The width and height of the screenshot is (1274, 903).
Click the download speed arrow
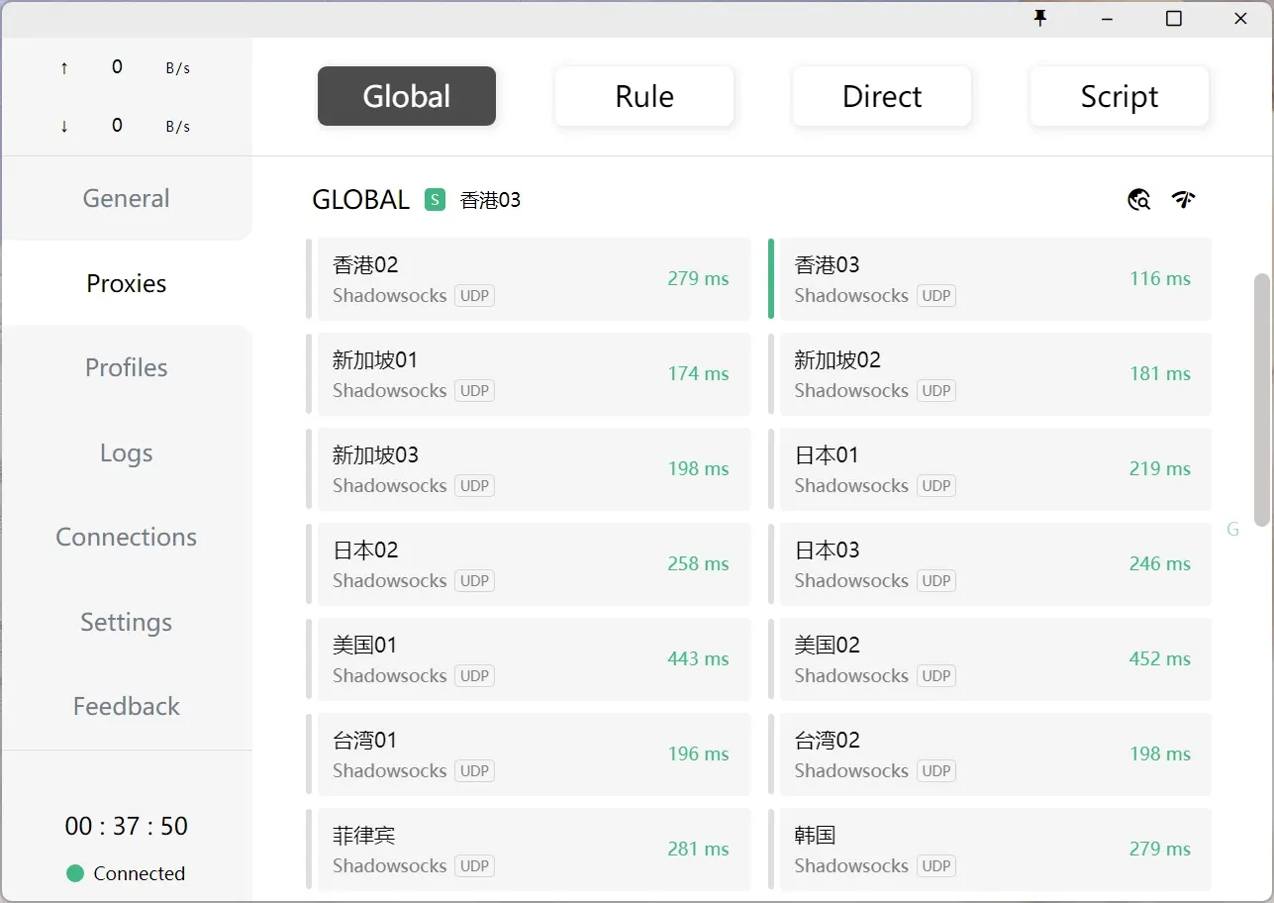(x=64, y=126)
